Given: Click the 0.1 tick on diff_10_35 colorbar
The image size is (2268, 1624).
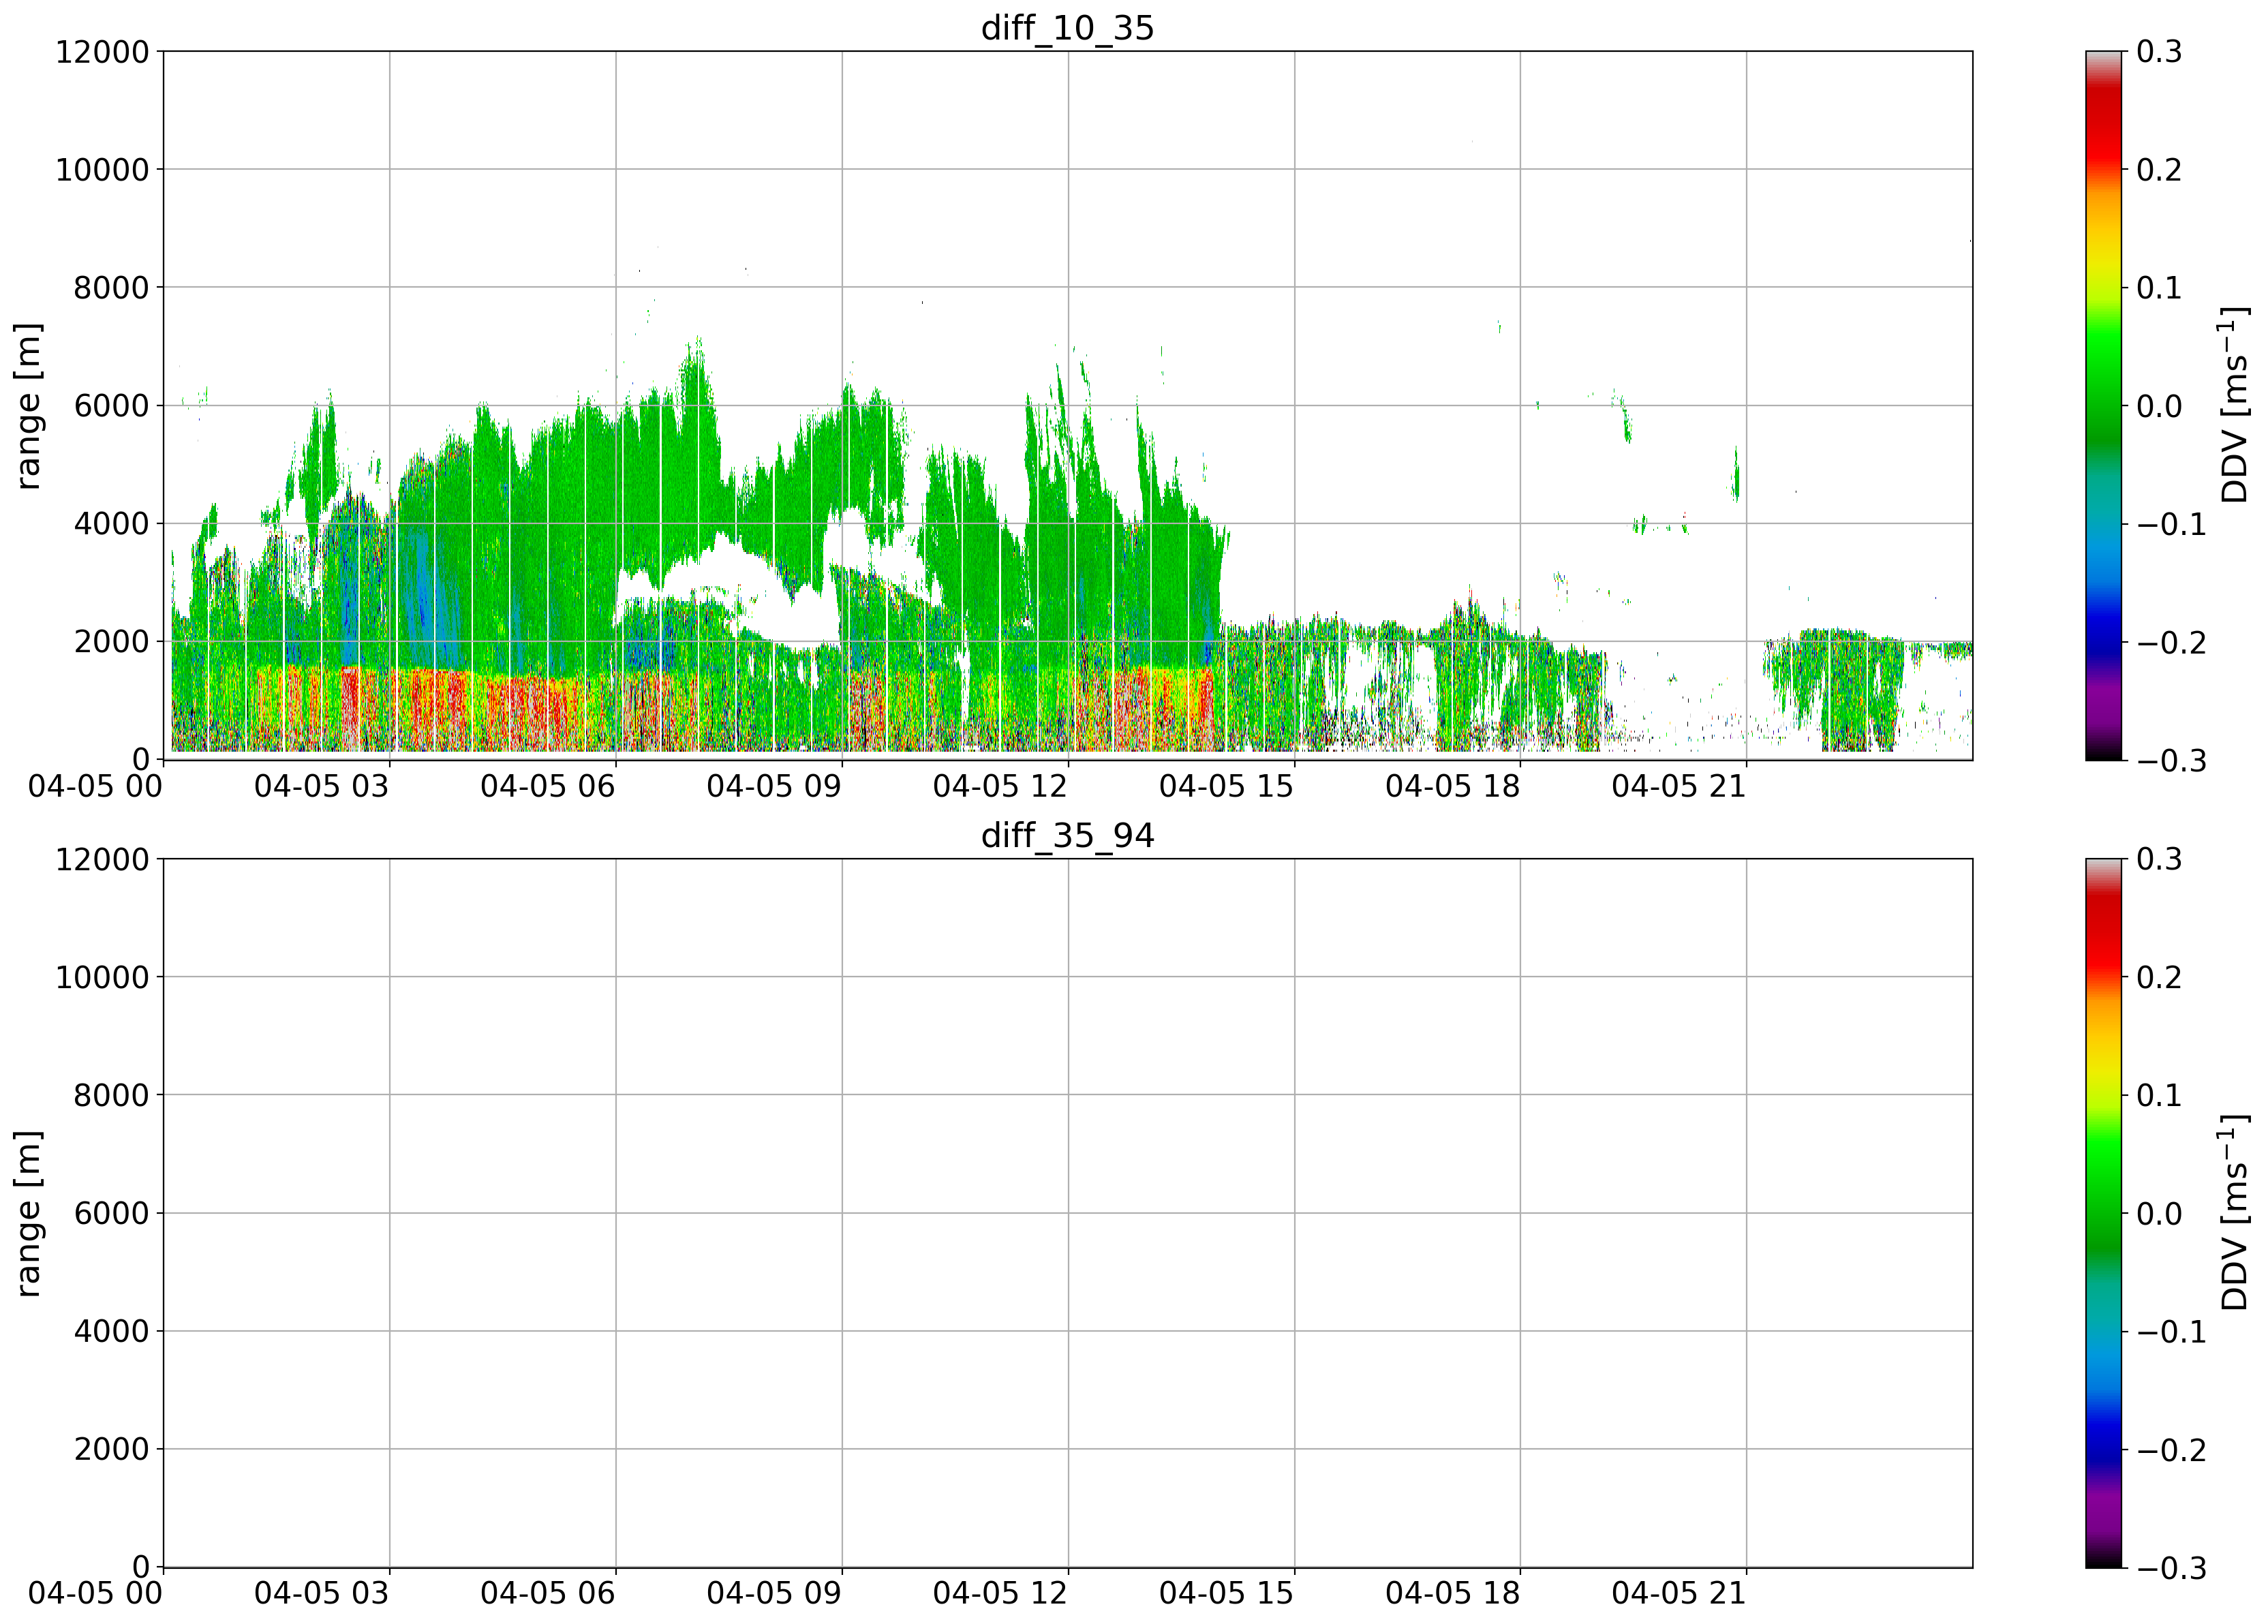Looking at the screenshot, I should point(2160,288).
